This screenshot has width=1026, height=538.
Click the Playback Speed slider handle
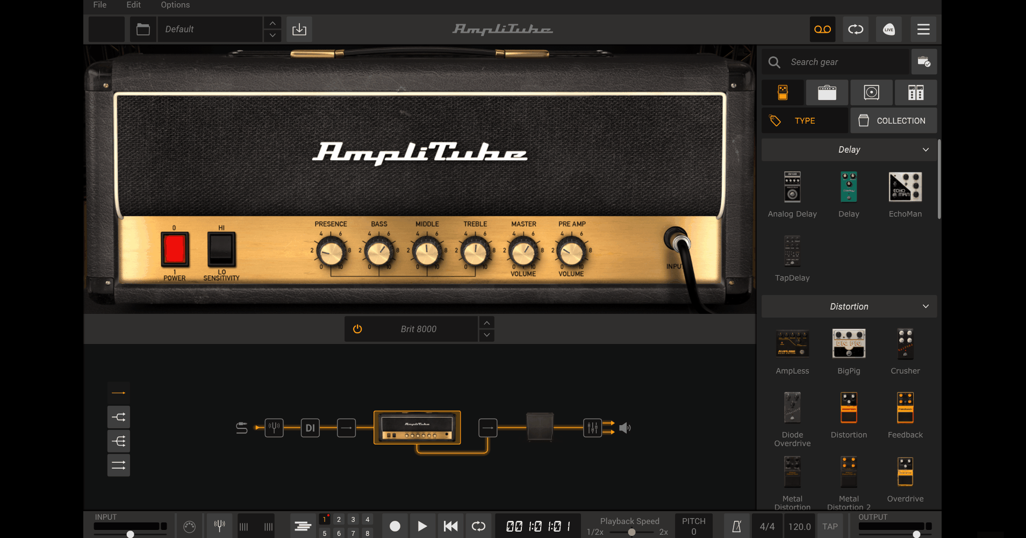632,532
